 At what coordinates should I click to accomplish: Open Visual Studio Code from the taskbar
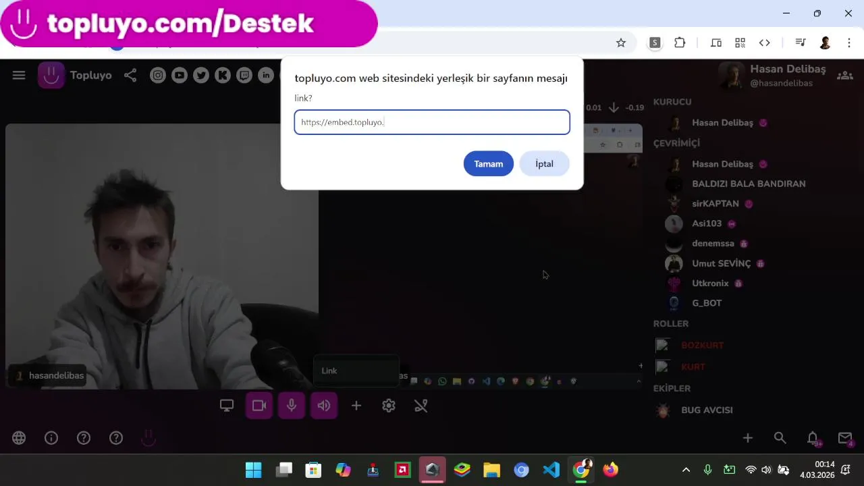551,470
